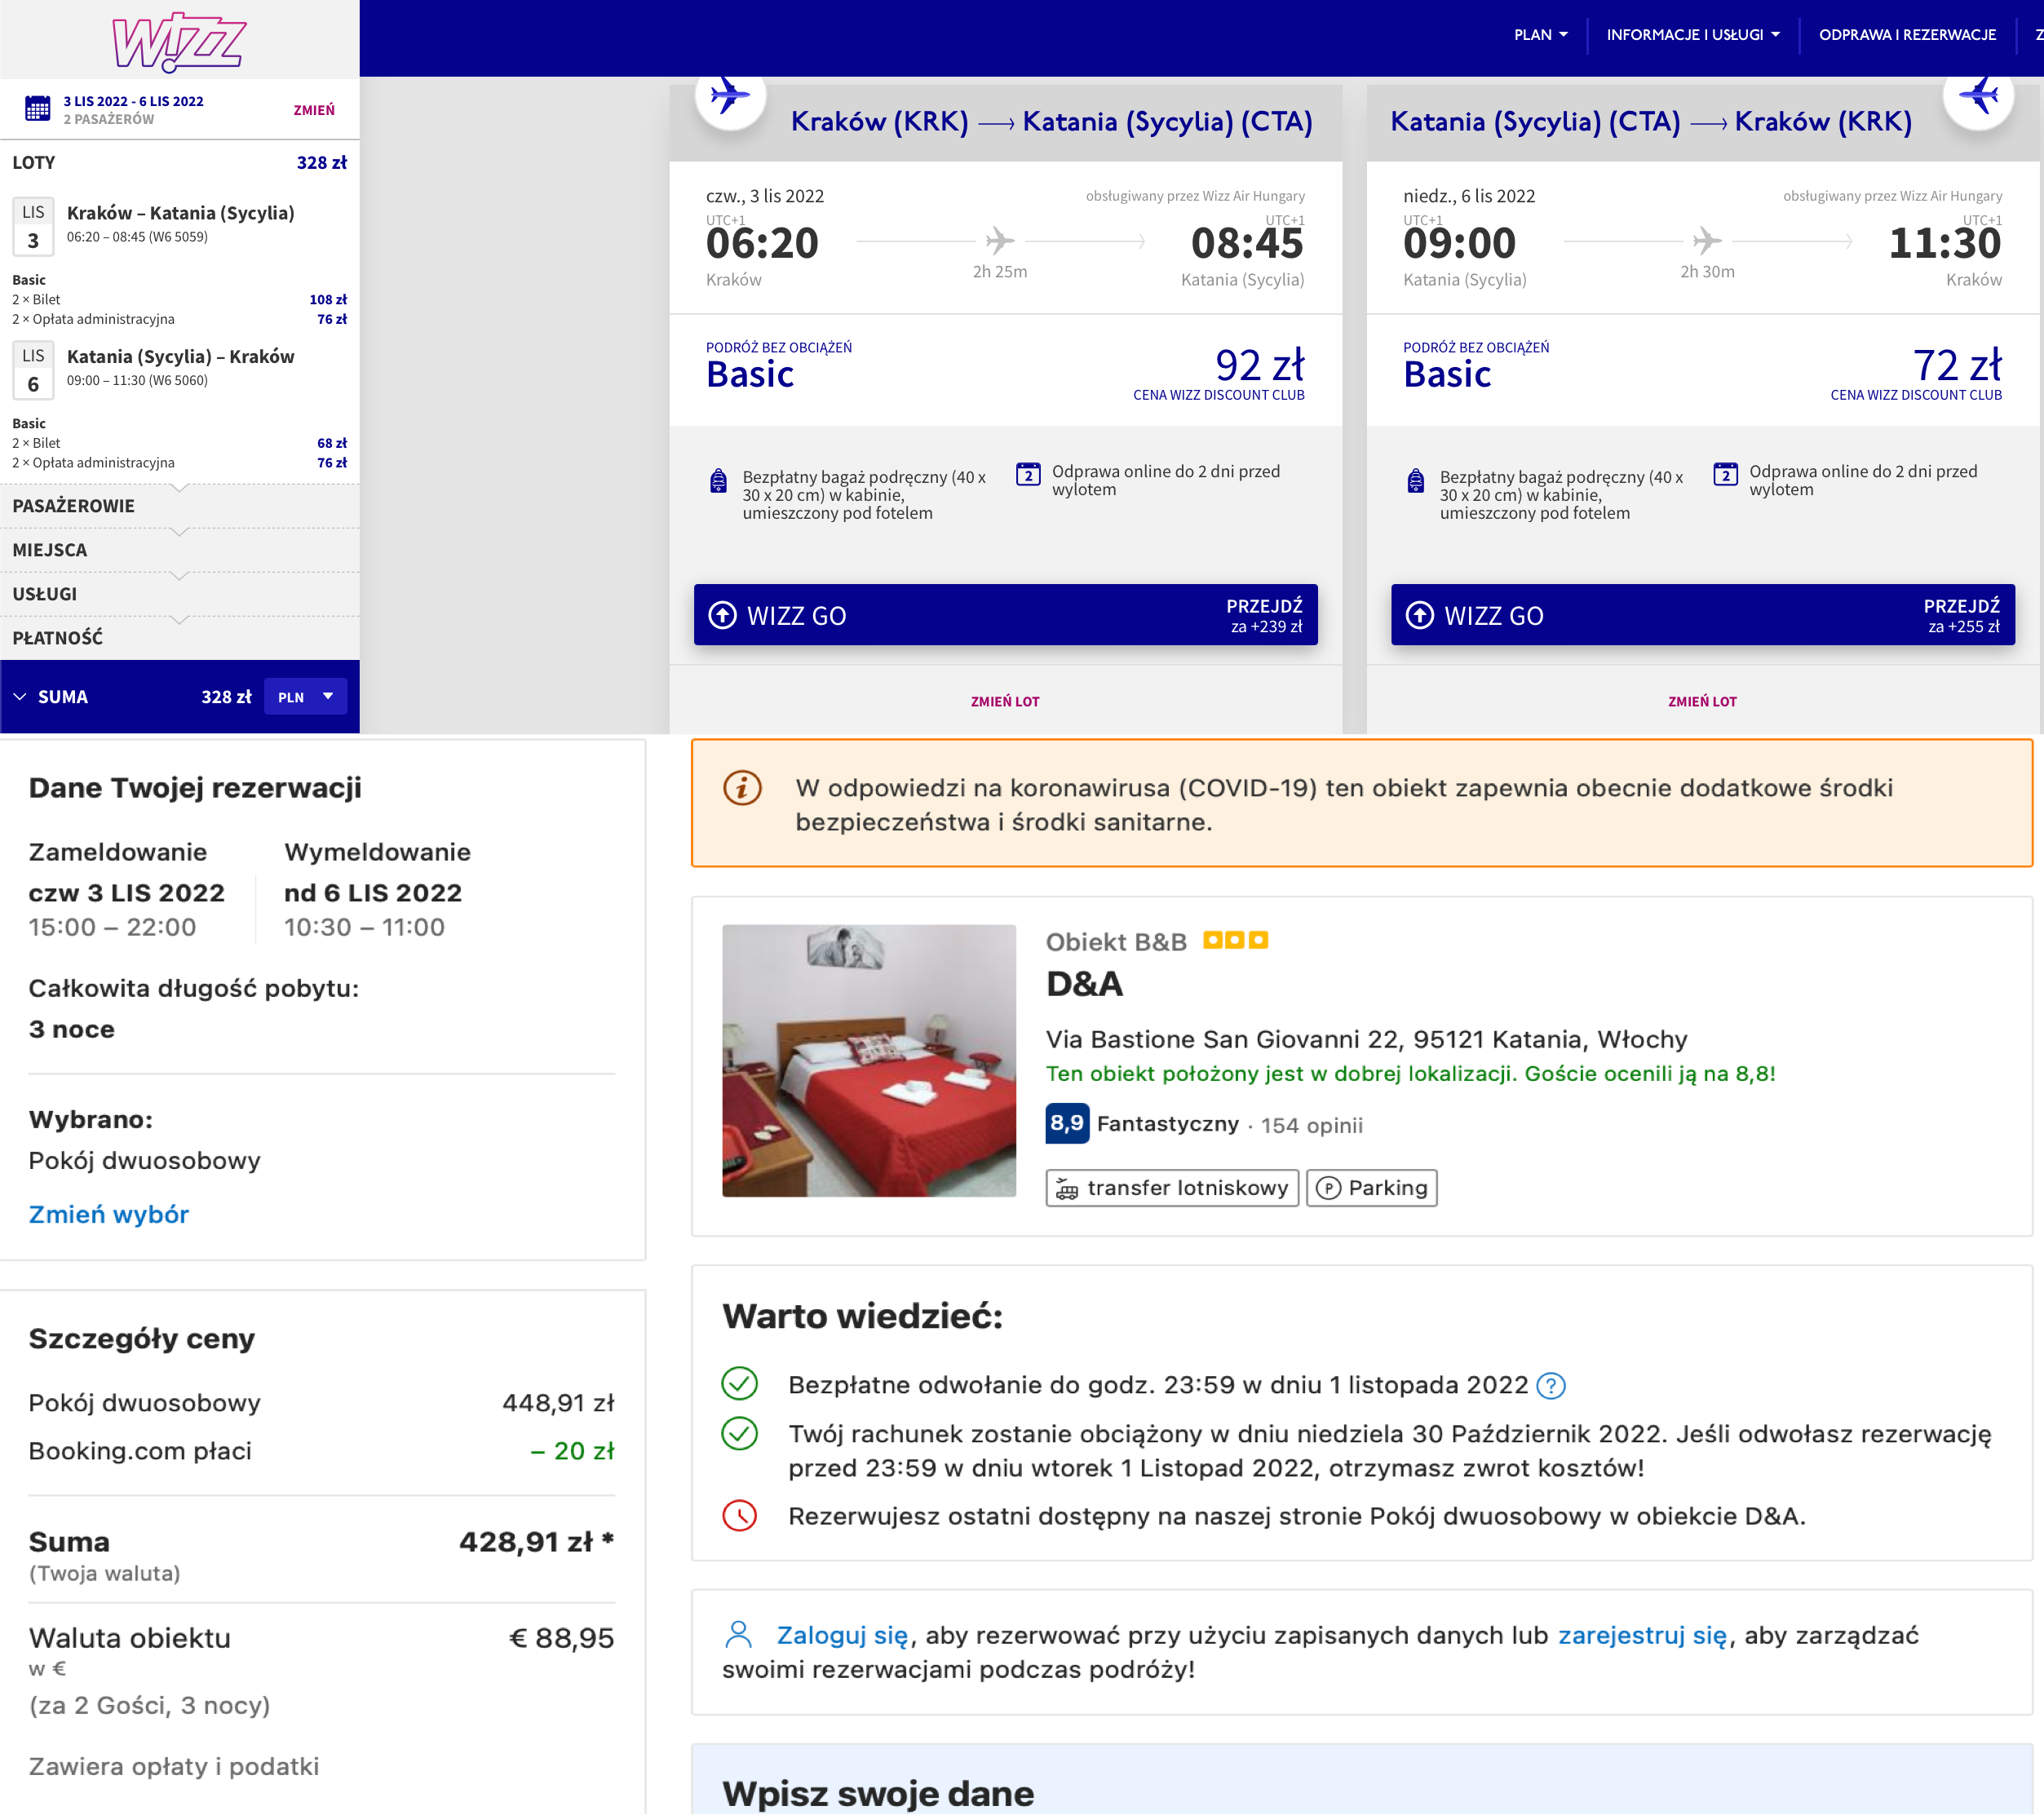This screenshot has height=1815, width=2044.
Task: Click the Zaloguj się link
Action: (x=842, y=1635)
